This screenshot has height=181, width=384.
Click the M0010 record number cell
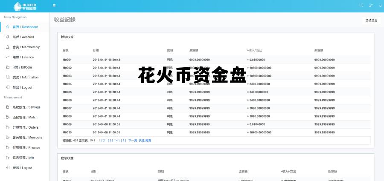pyautogui.click(x=67, y=132)
